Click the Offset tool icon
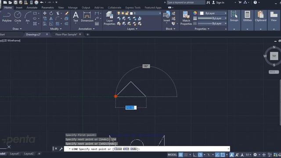This screenshot has width=281, height=158. tap(67, 24)
